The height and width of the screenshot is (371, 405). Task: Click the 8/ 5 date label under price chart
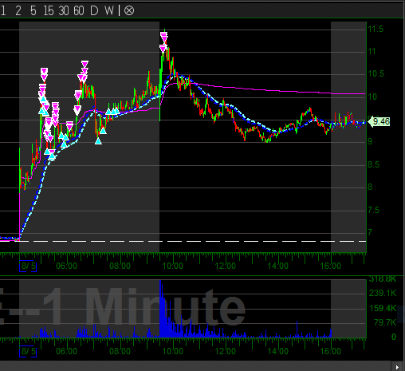(28, 266)
